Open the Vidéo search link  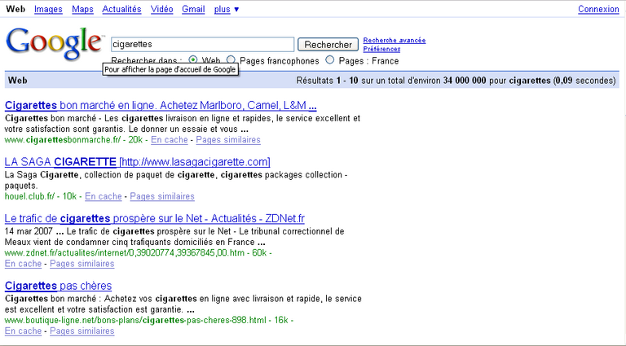[x=161, y=9]
